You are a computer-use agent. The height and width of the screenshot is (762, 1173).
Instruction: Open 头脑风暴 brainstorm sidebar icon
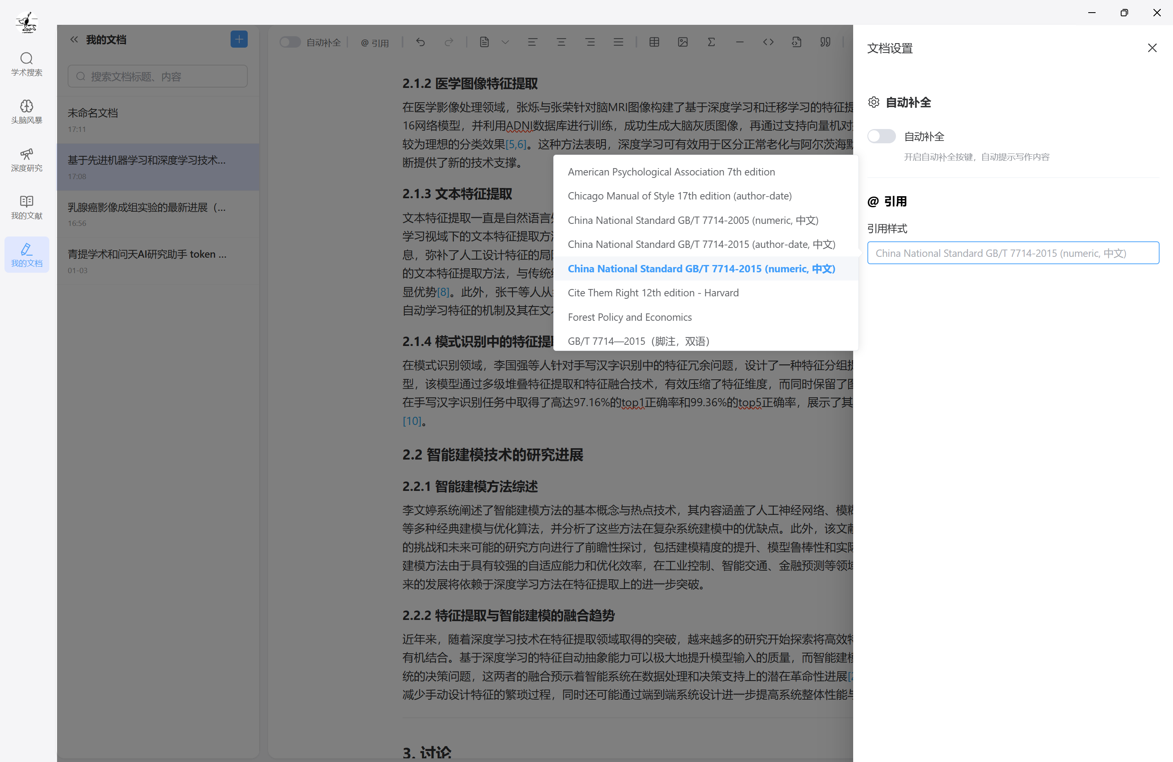(x=26, y=112)
